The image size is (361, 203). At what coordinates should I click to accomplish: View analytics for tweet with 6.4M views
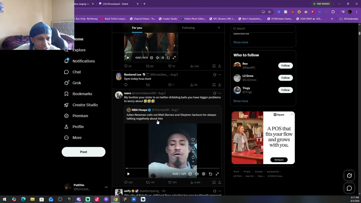(x=195, y=182)
